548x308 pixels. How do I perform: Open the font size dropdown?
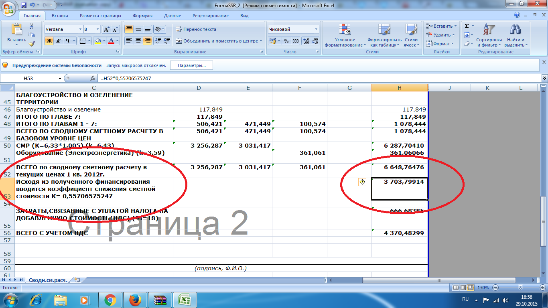point(97,29)
